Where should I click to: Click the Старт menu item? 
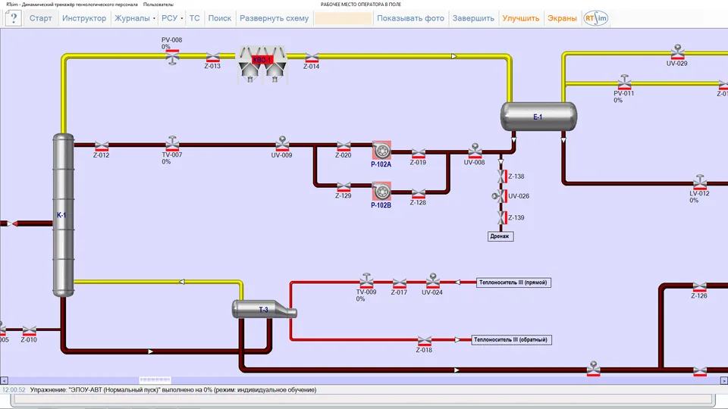41,18
